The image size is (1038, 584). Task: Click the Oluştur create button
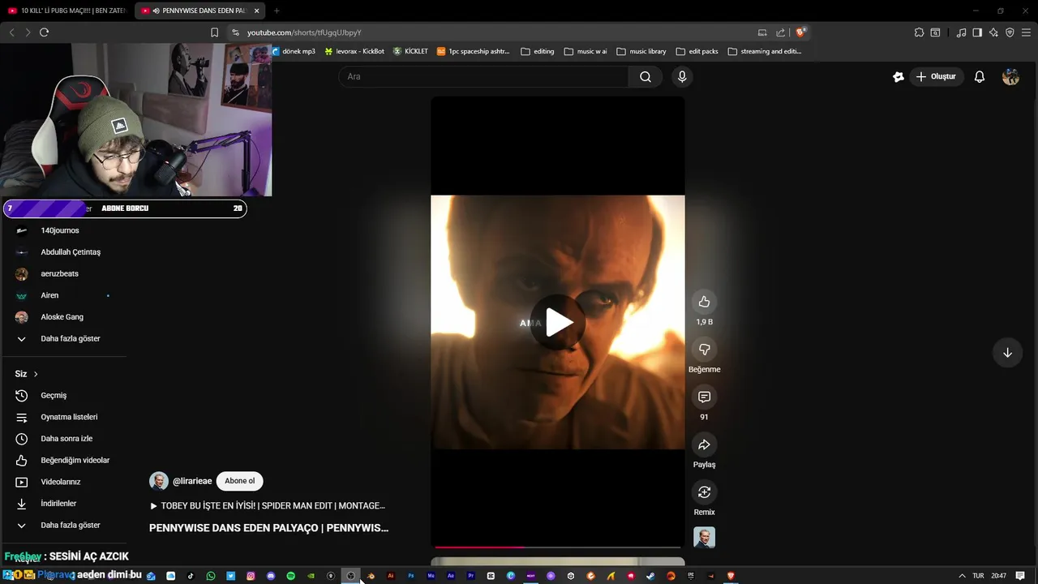(x=936, y=76)
